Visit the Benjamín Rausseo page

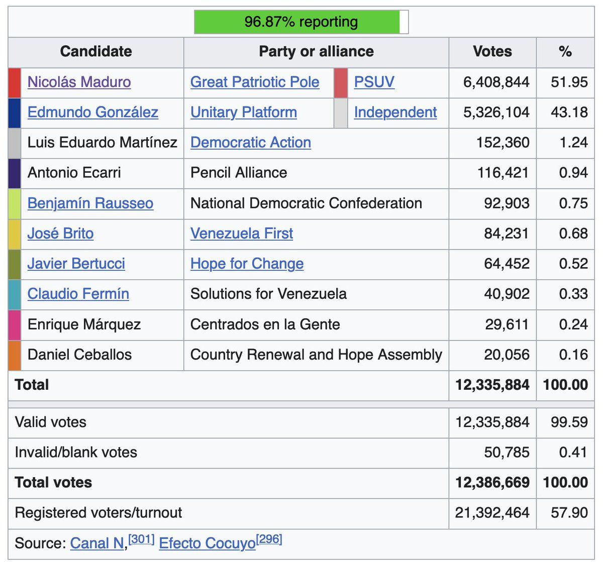[90, 203]
